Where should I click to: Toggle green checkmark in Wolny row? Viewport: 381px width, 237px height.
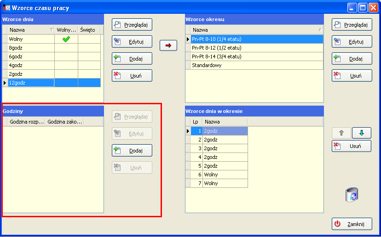pyautogui.click(x=66, y=39)
